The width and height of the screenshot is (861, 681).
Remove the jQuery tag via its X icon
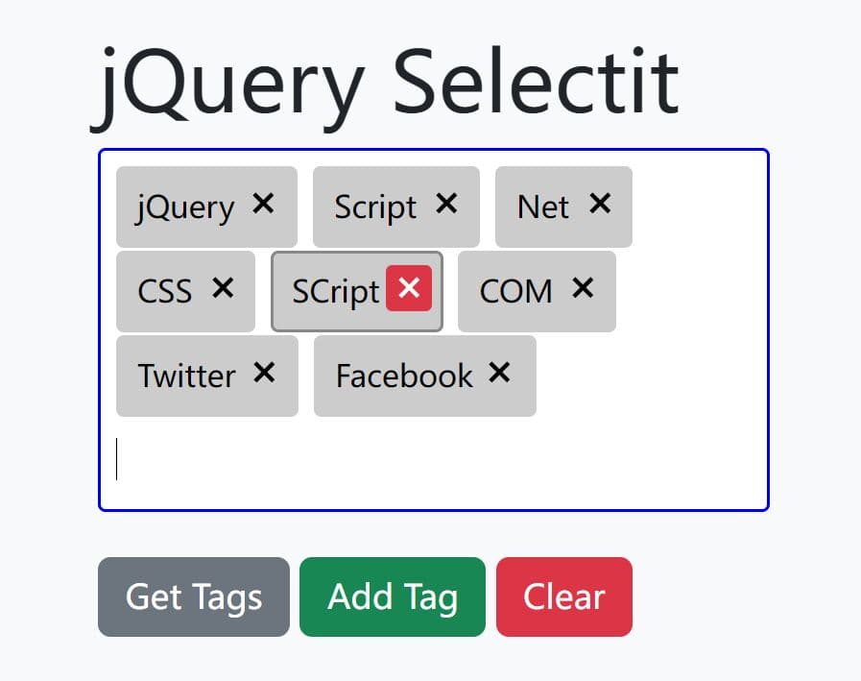265,204
